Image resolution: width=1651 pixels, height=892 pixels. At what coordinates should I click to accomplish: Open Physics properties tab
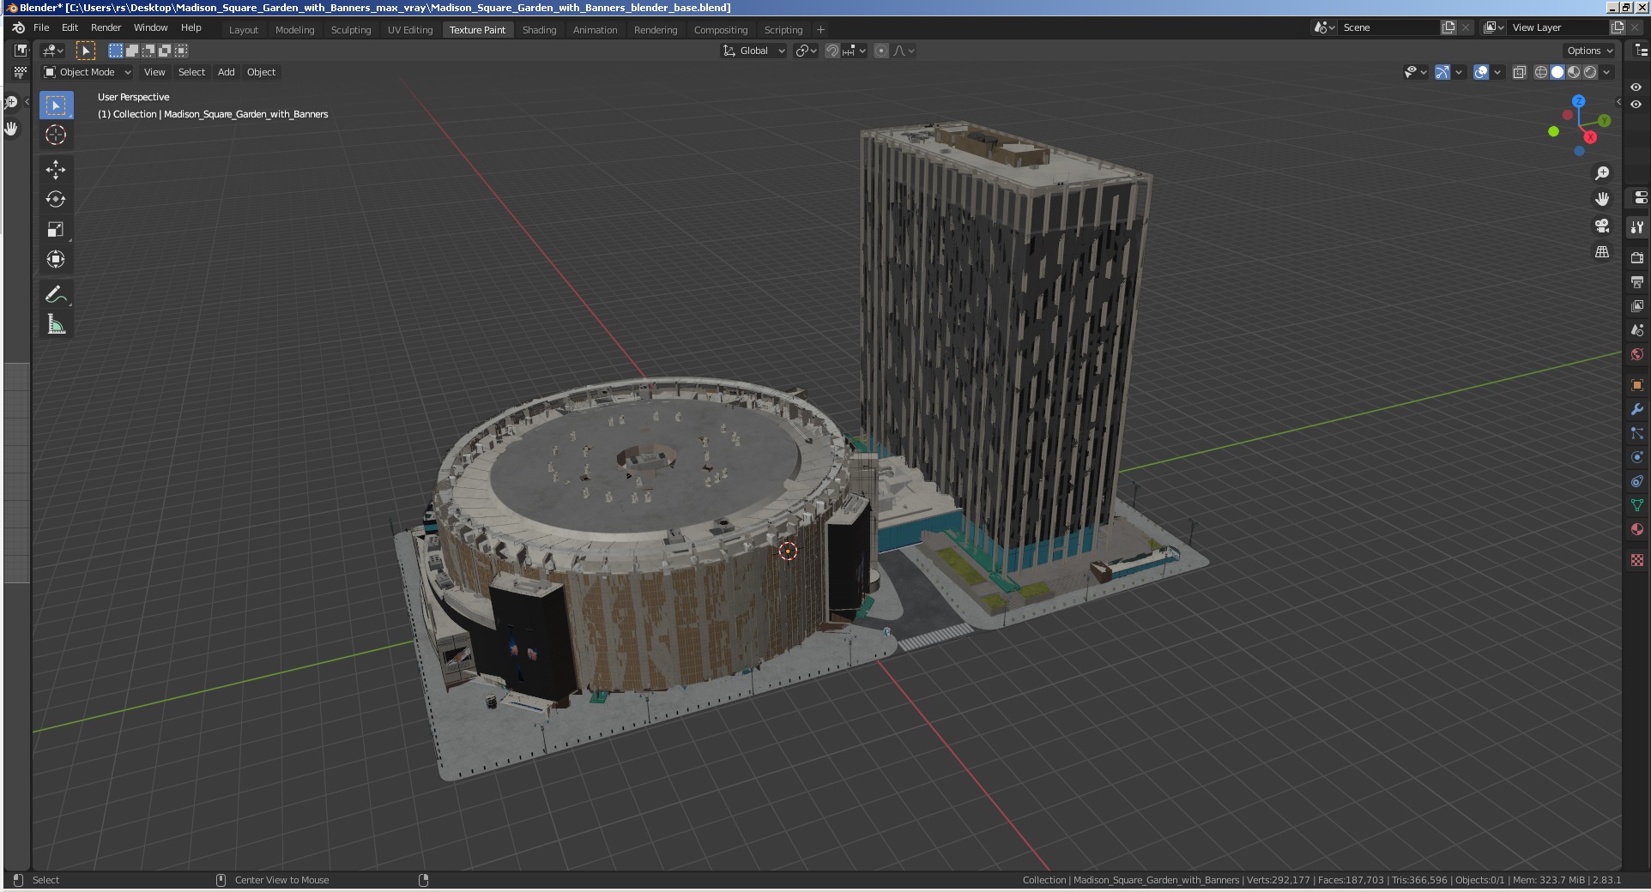point(1637,457)
